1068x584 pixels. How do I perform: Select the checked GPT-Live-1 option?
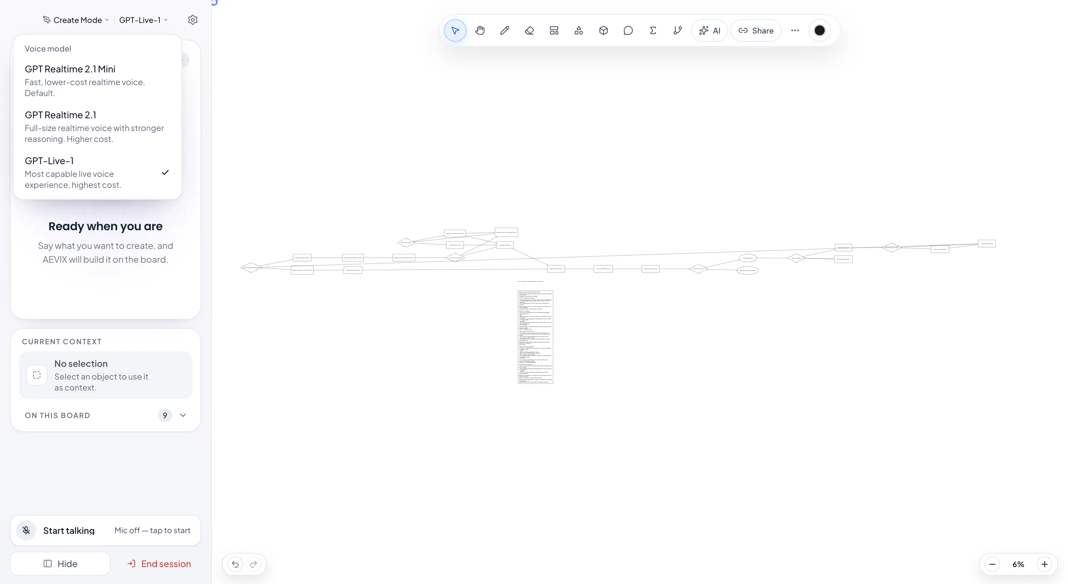coord(97,172)
